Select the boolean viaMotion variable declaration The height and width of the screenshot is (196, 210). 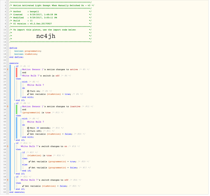point(26,54)
